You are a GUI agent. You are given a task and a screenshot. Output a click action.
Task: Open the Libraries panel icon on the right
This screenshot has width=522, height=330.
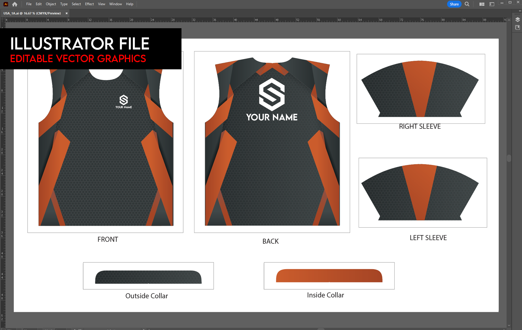(517, 27)
